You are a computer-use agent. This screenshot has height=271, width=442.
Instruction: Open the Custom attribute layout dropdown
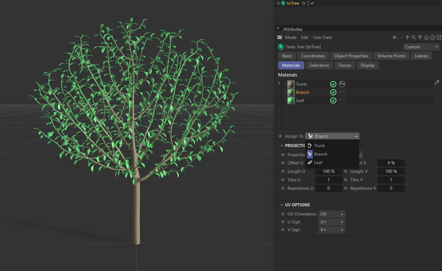[x=421, y=46]
